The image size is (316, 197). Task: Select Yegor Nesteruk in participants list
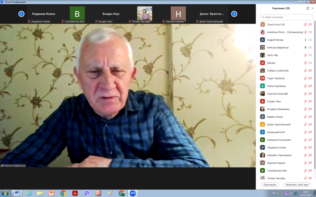(275, 78)
